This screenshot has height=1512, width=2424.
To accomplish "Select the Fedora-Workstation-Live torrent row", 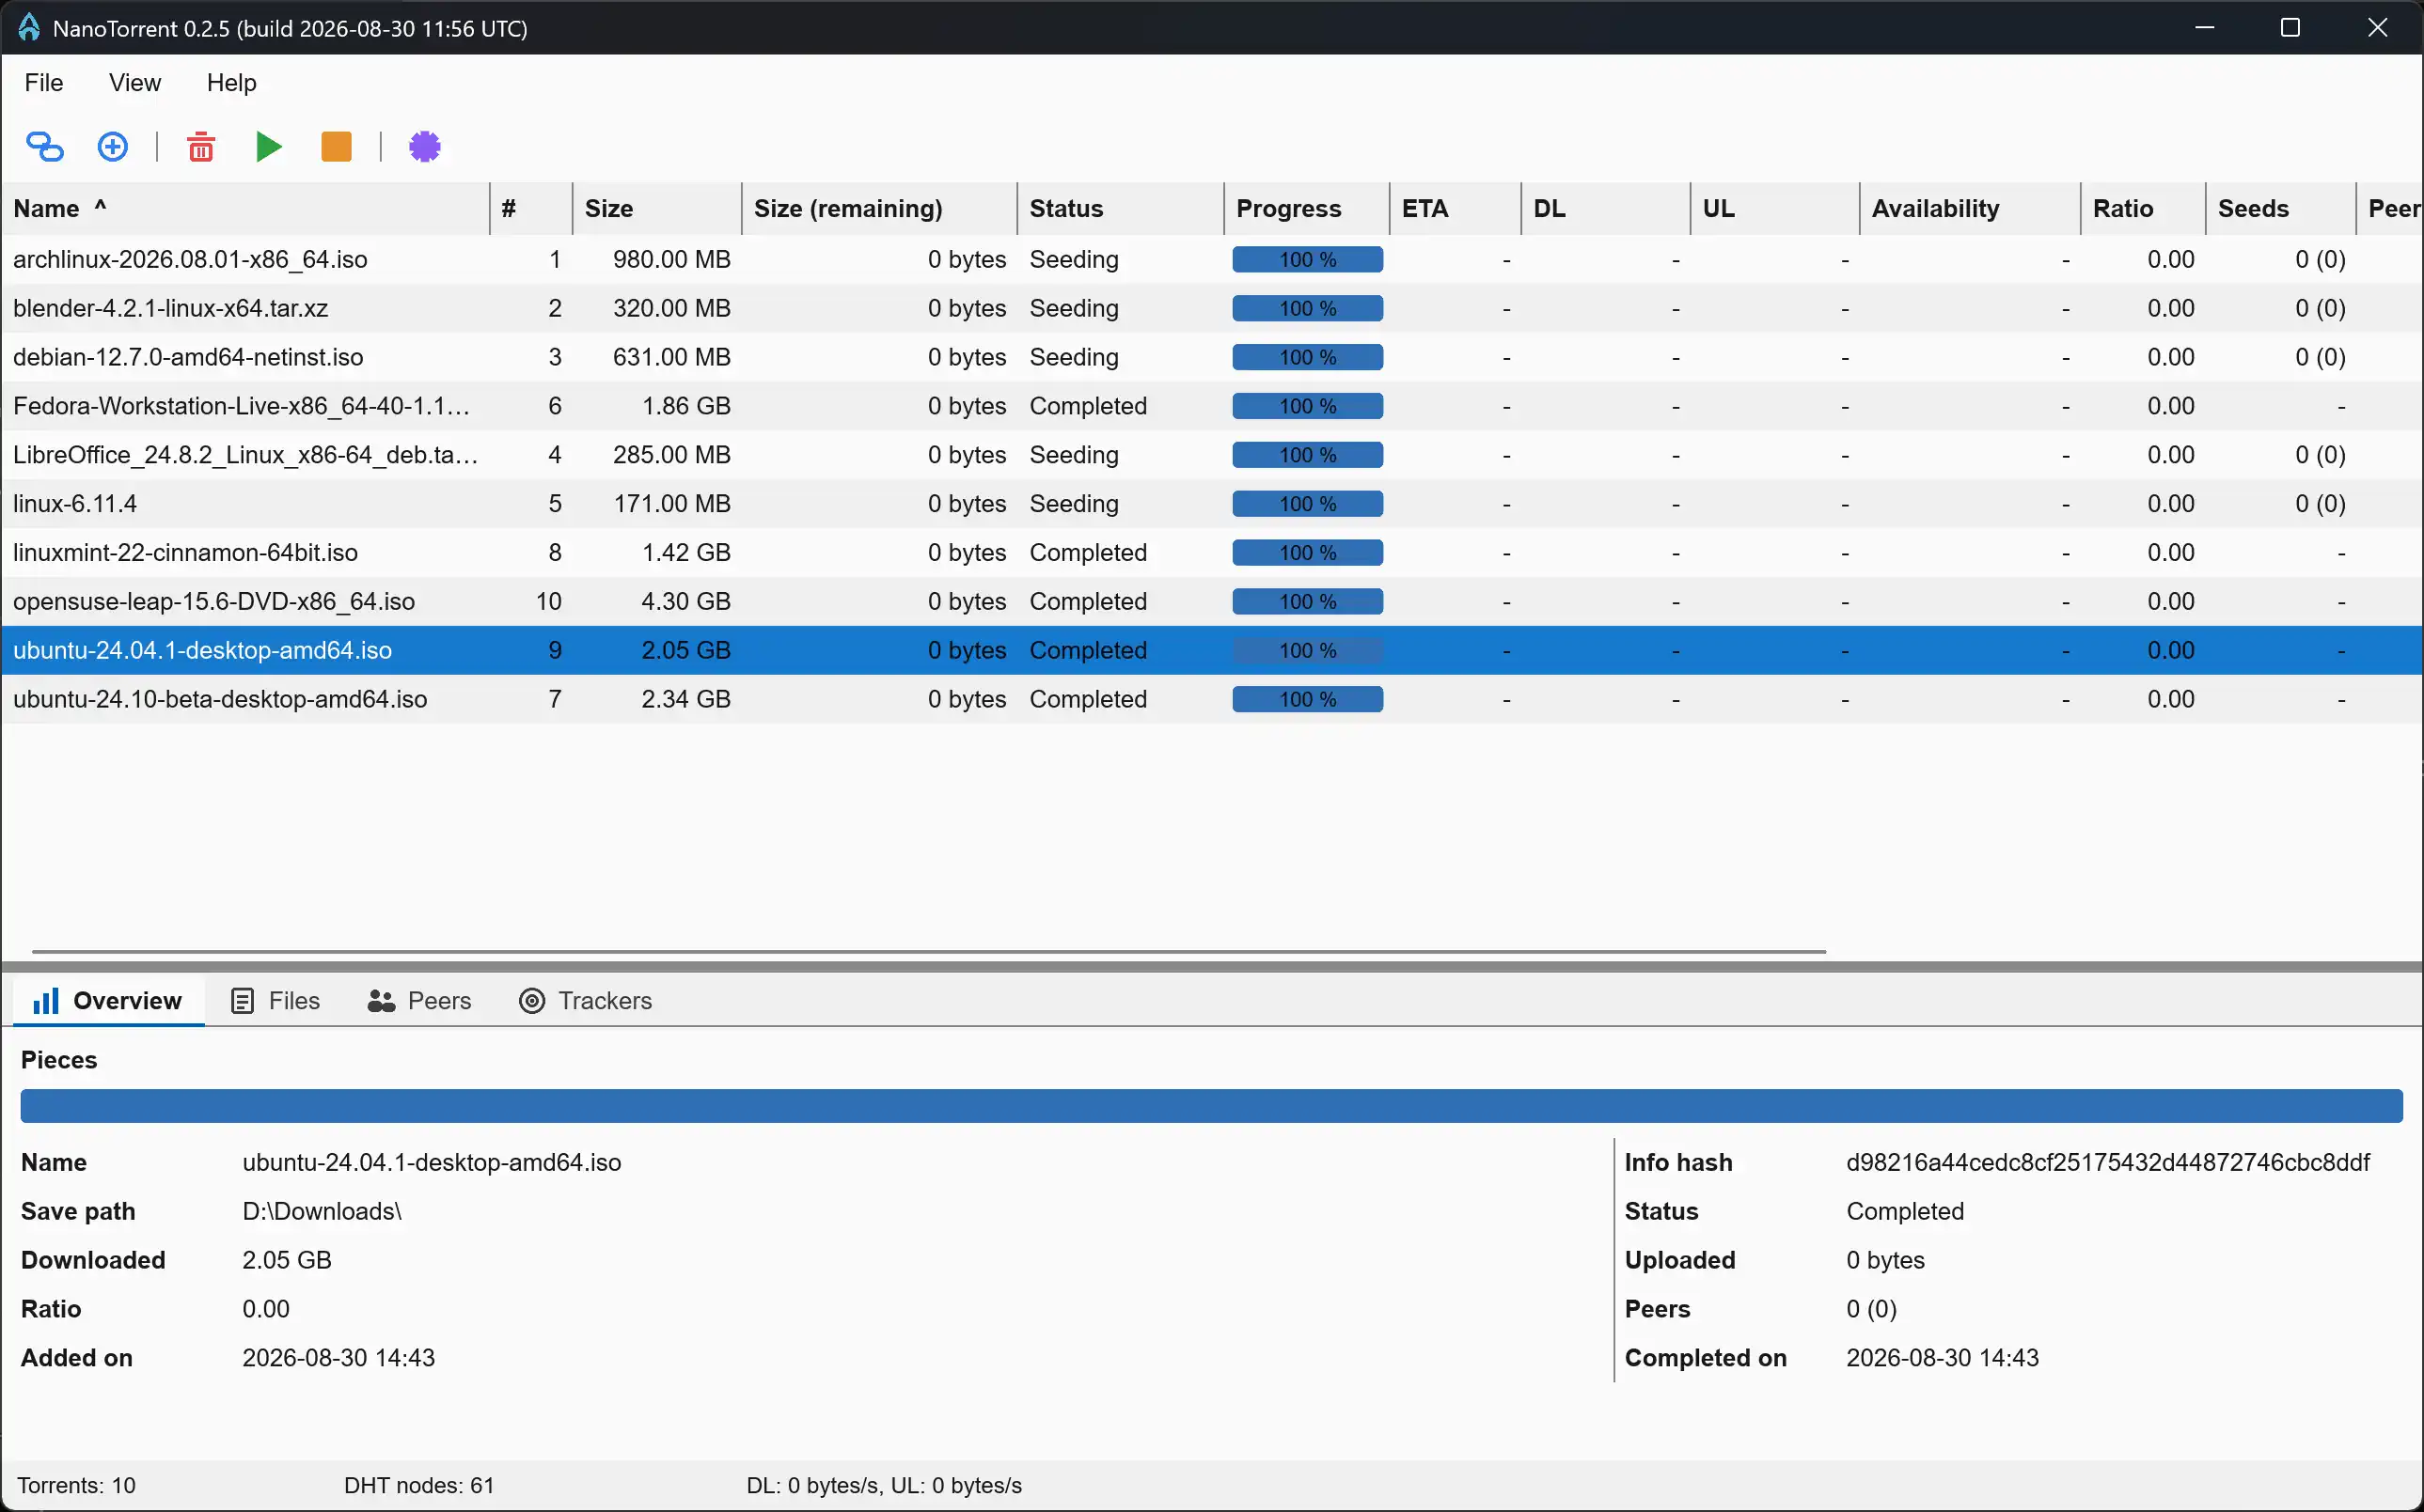I will [1211, 407].
